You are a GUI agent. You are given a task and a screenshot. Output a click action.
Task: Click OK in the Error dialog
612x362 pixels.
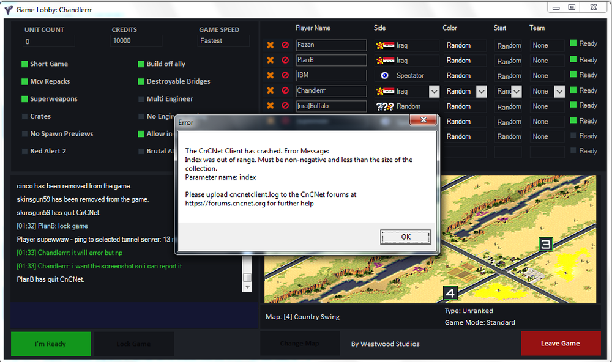[406, 237]
